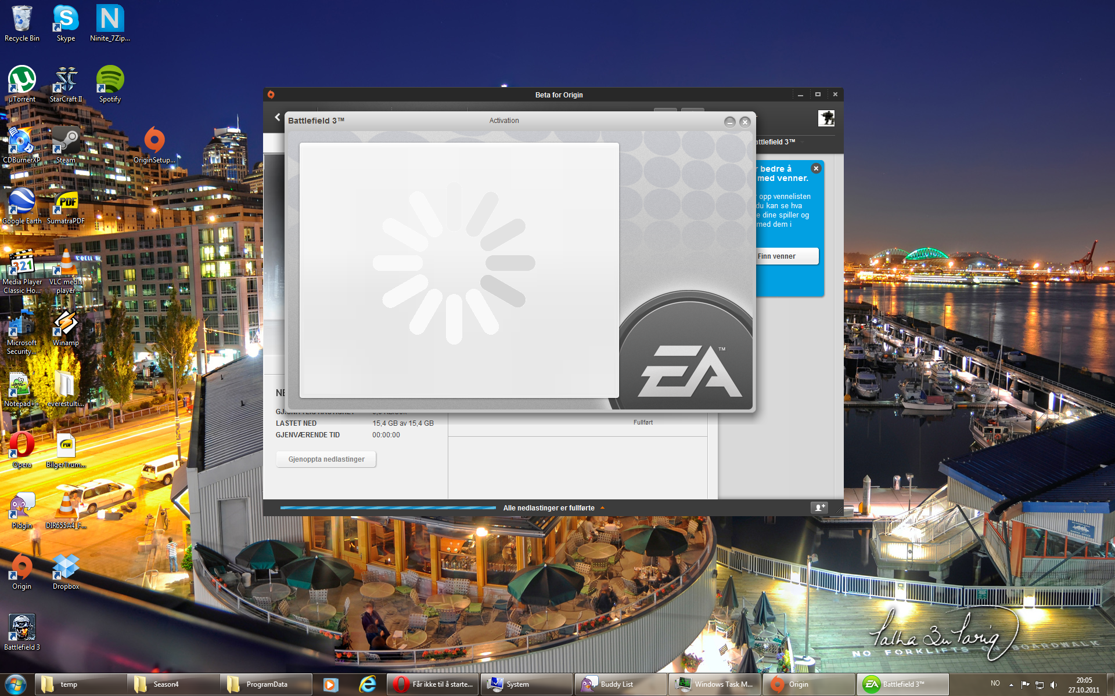
Task: Click the Fullført status text
Action: point(643,422)
